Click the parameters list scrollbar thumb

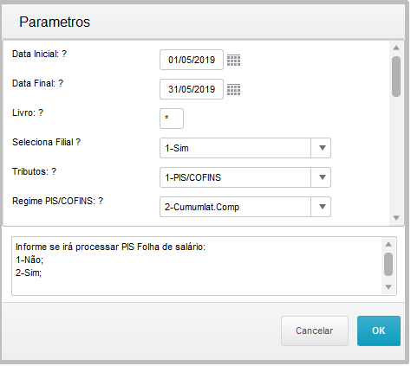click(396, 77)
